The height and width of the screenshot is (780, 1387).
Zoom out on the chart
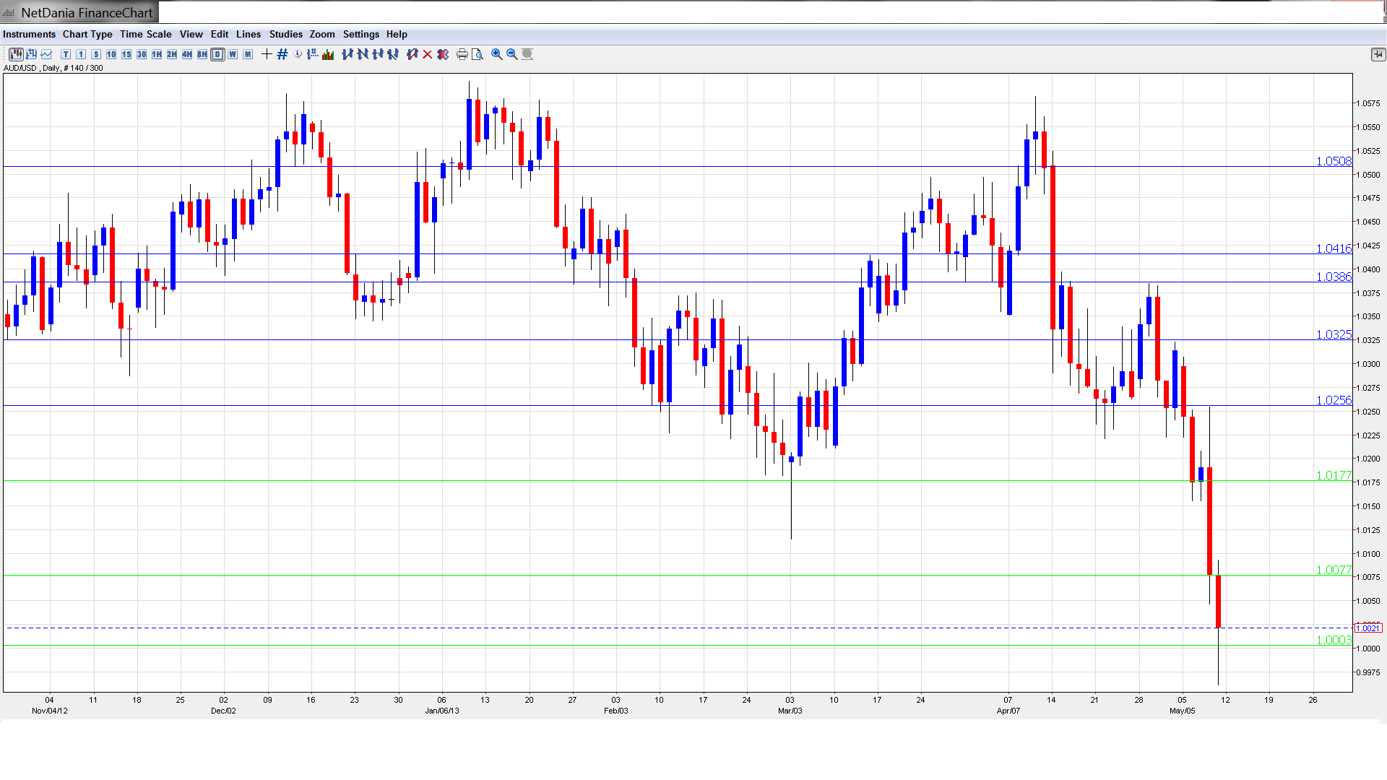pos(511,54)
